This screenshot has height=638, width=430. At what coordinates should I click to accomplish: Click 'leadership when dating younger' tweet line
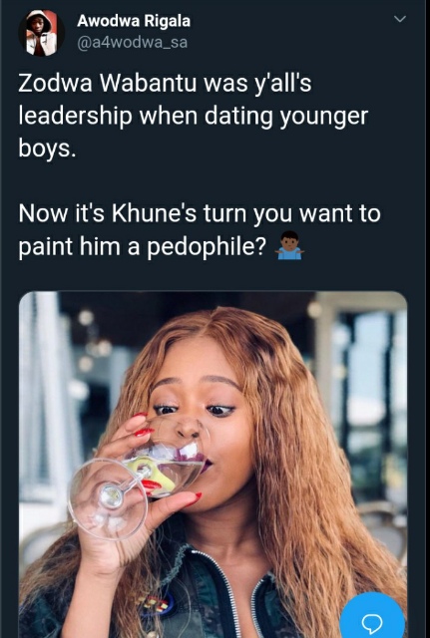pos(193,117)
